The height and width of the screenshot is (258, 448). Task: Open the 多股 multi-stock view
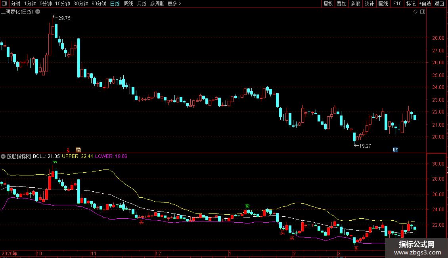(x=355, y=4)
